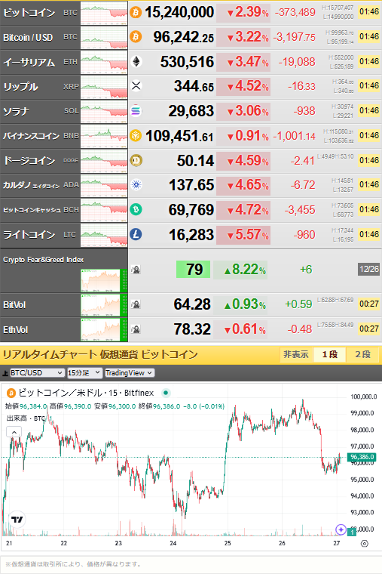Open the TradingView chart type dropdown
The width and height of the screenshot is (382, 574).
130,372
